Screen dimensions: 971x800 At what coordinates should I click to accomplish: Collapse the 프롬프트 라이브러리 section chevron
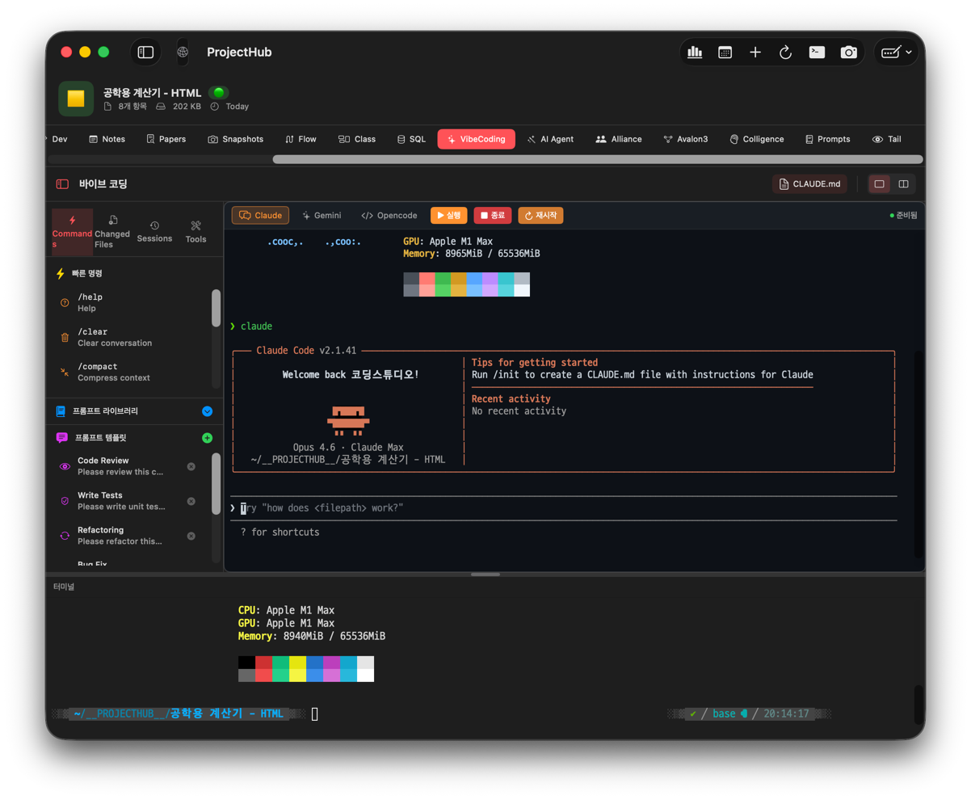point(208,411)
